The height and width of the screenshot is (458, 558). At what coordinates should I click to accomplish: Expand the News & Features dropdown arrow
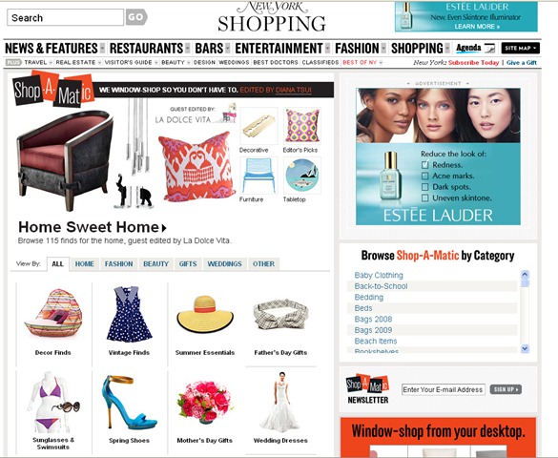coord(102,48)
